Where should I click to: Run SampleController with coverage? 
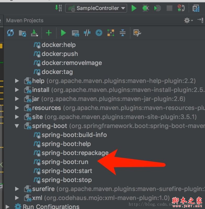pos(157,8)
